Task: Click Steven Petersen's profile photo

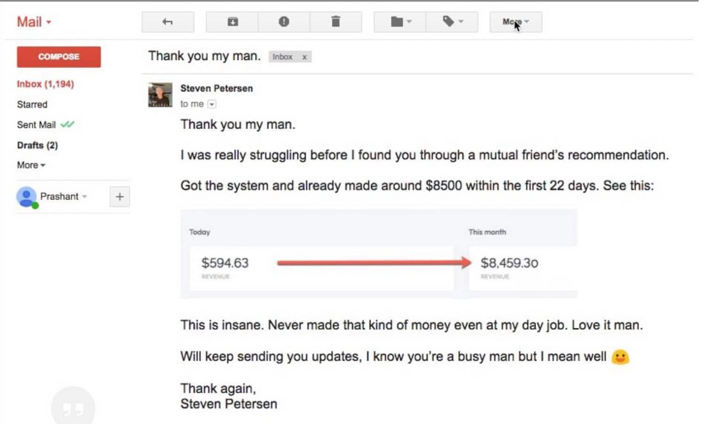Action: pos(160,95)
